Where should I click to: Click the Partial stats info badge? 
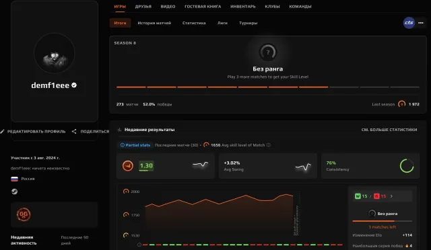(x=135, y=145)
